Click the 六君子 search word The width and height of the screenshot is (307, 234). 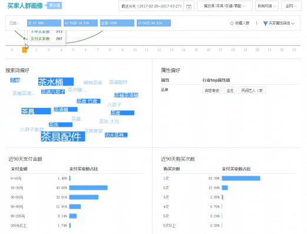point(114,105)
